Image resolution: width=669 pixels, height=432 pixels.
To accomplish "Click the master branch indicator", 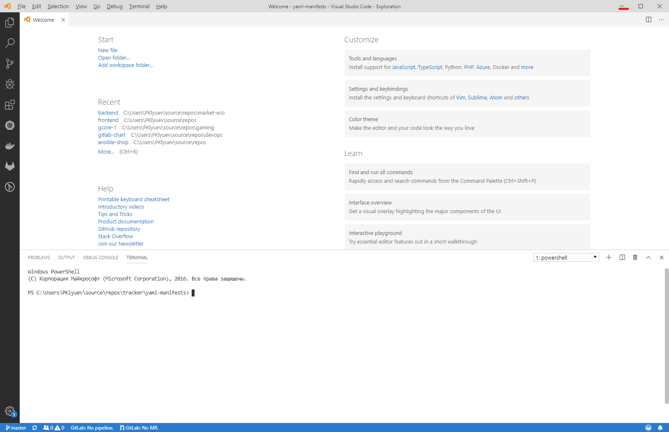I will pos(16,427).
